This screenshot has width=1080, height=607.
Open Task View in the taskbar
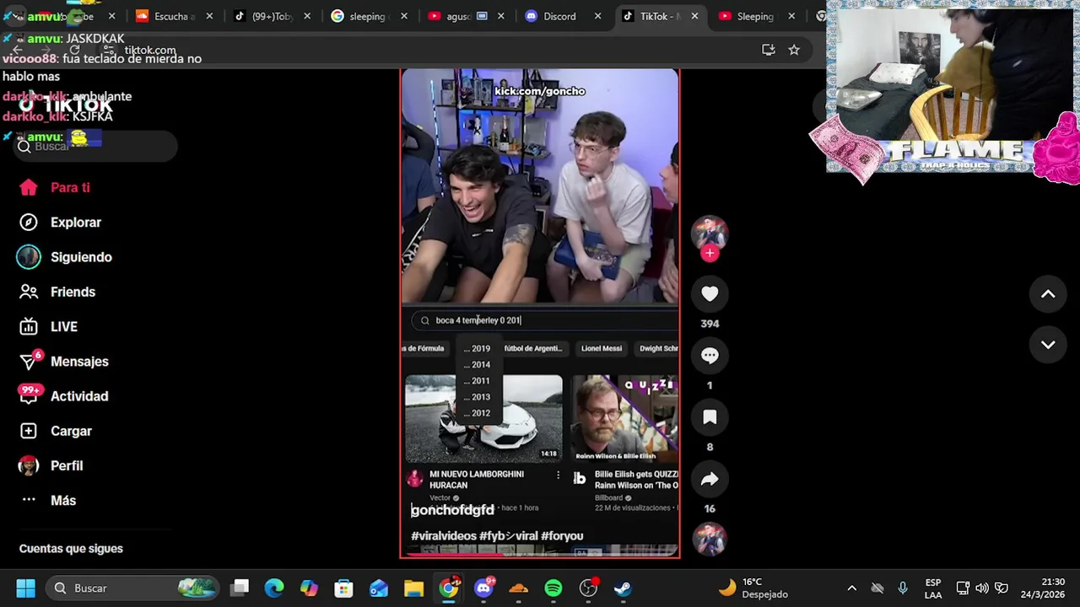pos(240,588)
